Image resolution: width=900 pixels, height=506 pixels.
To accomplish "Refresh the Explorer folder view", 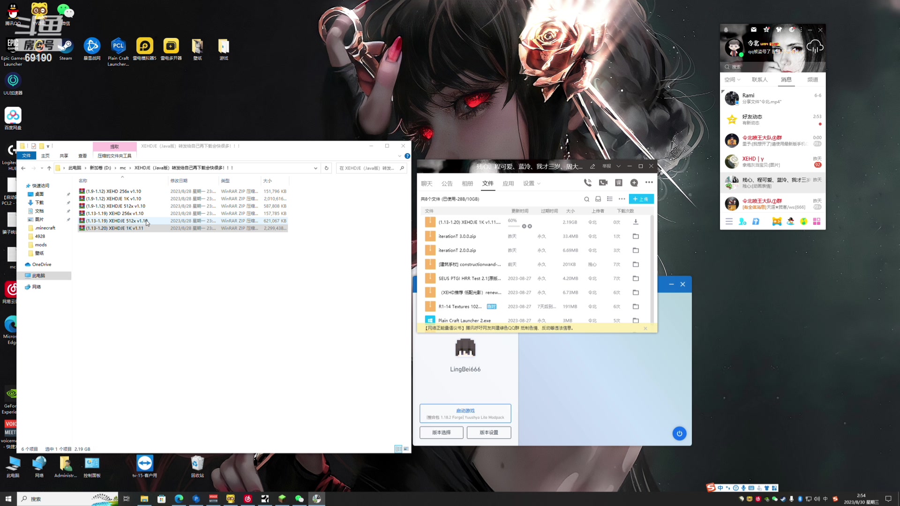I will pos(327,168).
